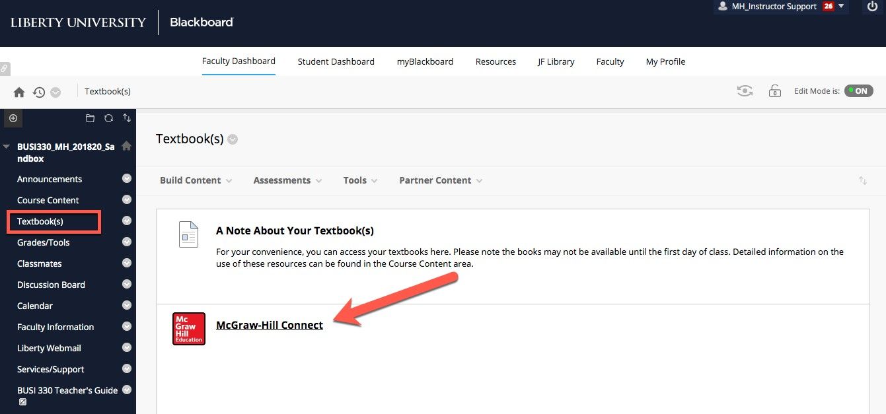Open options chevron for BUSI 330 Teacher's Guide
Viewport: 886px width, 414px height.
pyautogui.click(x=127, y=390)
